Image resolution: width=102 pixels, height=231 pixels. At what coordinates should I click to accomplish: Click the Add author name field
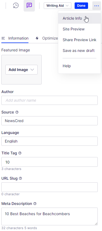click(50, 100)
